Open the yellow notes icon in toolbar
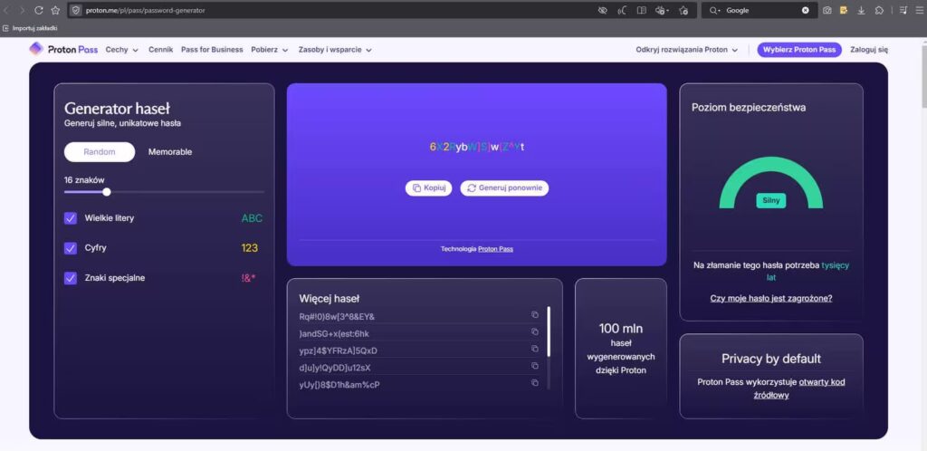Viewport: 927px width, 451px height. point(845,10)
